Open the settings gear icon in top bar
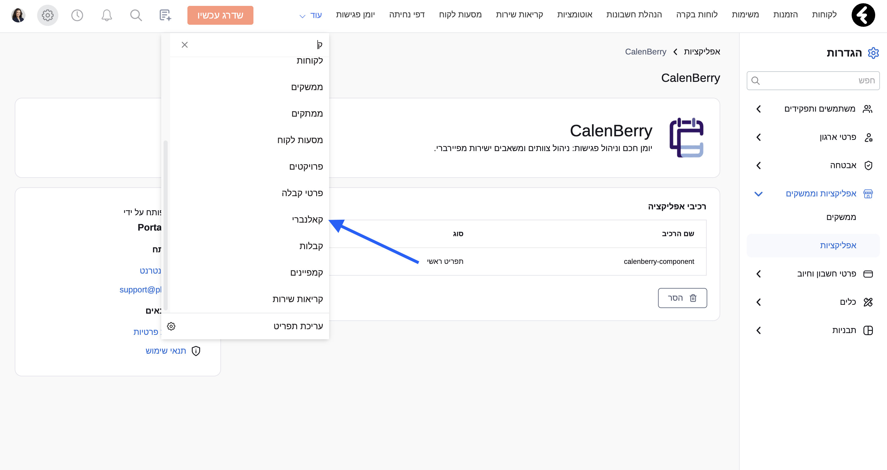This screenshot has width=887, height=470. click(x=47, y=15)
